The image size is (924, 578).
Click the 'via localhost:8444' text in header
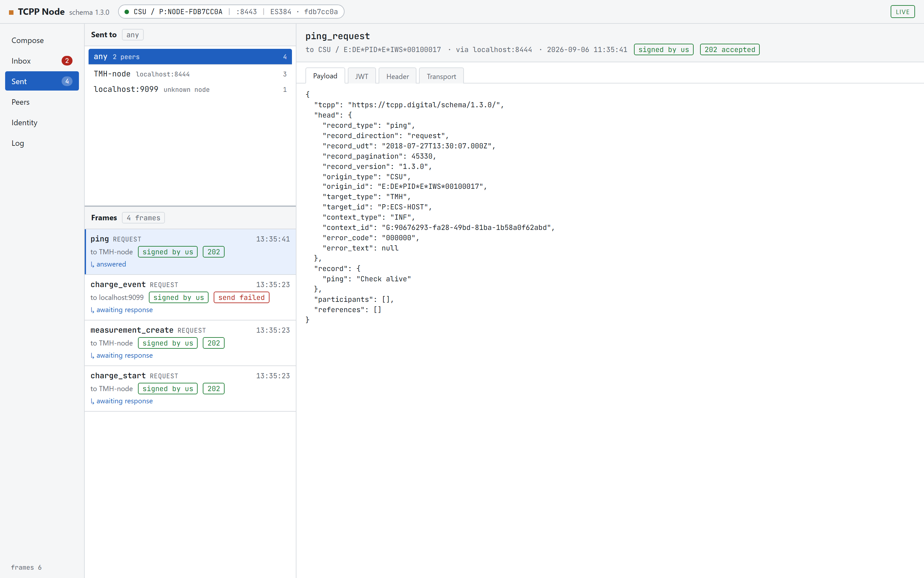point(494,50)
